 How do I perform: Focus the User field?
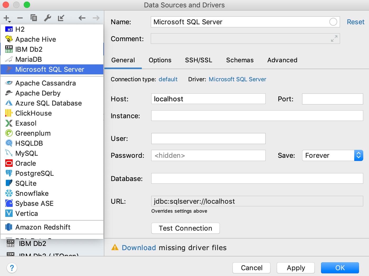tap(208, 139)
